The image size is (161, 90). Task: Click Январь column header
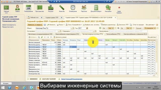(x=66, y=40)
